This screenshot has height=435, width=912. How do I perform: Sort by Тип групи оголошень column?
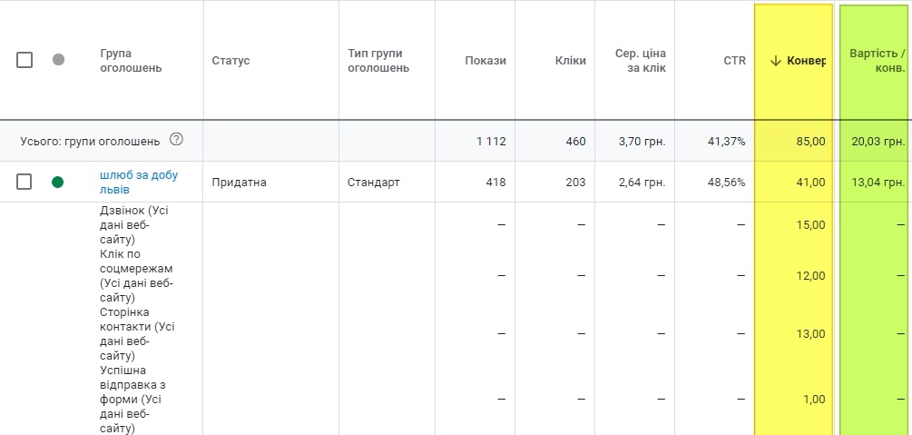click(x=378, y=61)
